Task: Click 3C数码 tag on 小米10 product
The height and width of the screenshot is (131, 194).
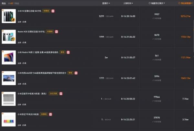Action: (x=46, y=11)
